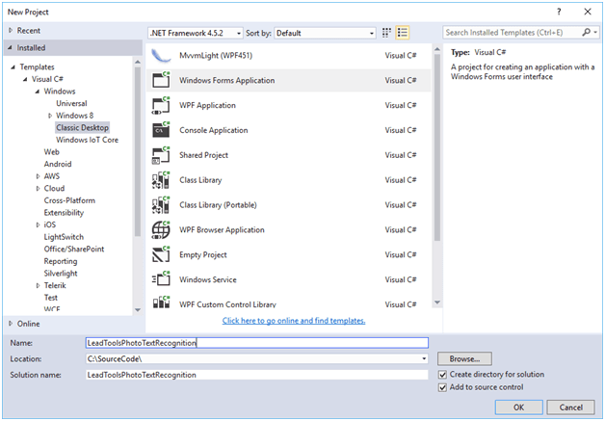Click the tree pane scrollbar thumb

point(138,151)
